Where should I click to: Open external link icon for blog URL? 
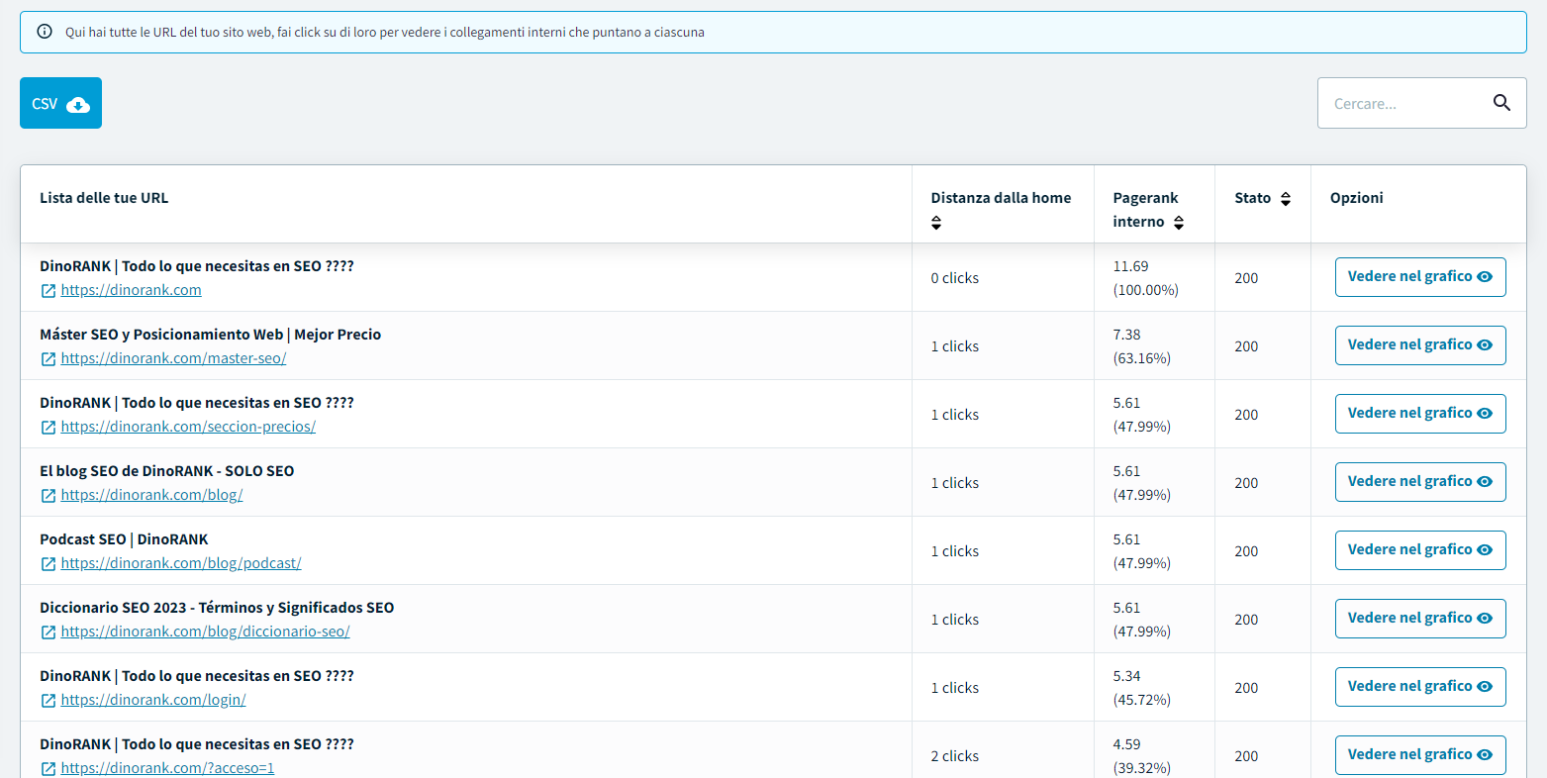(48, 496)
